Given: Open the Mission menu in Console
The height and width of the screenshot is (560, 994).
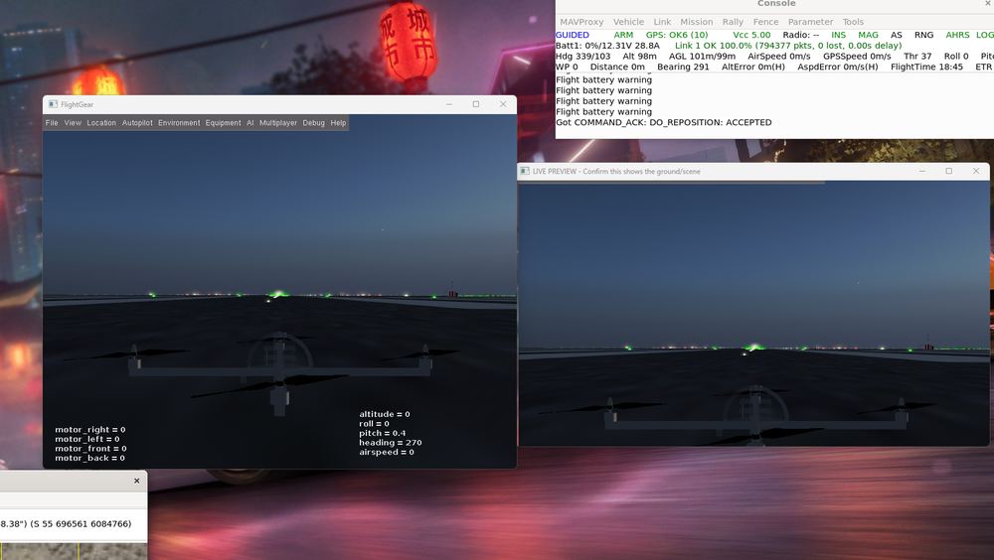Looking at the screenshot, I should pos(696,22).
